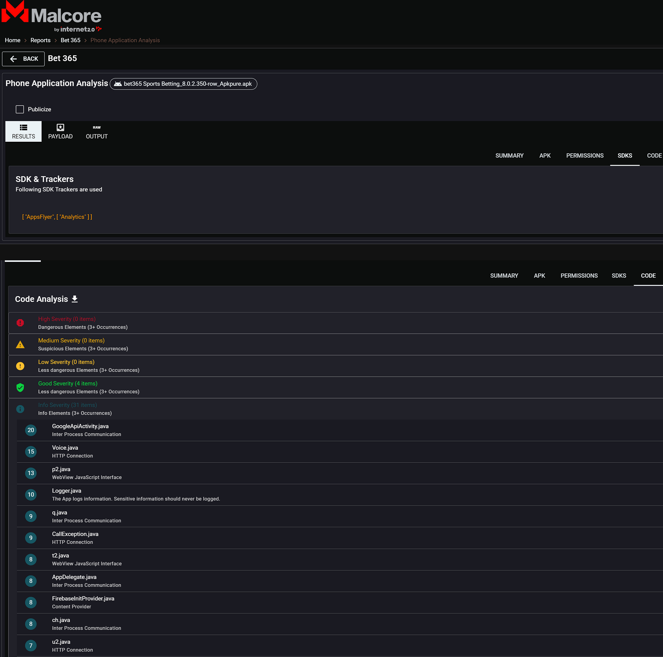This screenshot has width=663, height=657.
Task: Switch to the upper SUMMARY tab
Action: 509,156
